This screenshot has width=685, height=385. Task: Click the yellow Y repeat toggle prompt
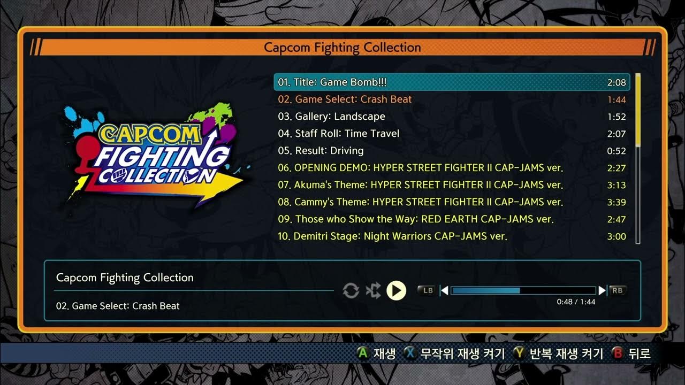coord(558,353)
